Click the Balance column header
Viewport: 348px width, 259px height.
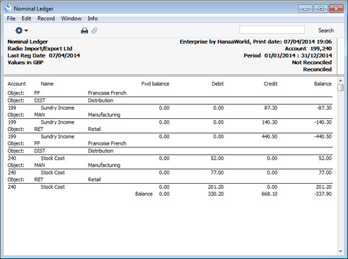pos(323,84)
